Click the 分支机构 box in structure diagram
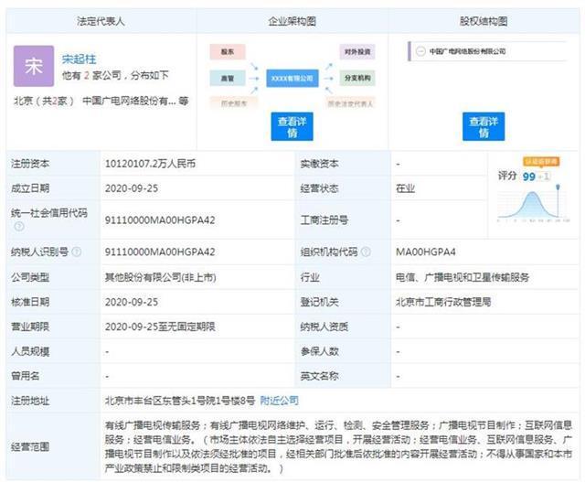This screenshot has height=482, width=585. (x=356, y=79)
